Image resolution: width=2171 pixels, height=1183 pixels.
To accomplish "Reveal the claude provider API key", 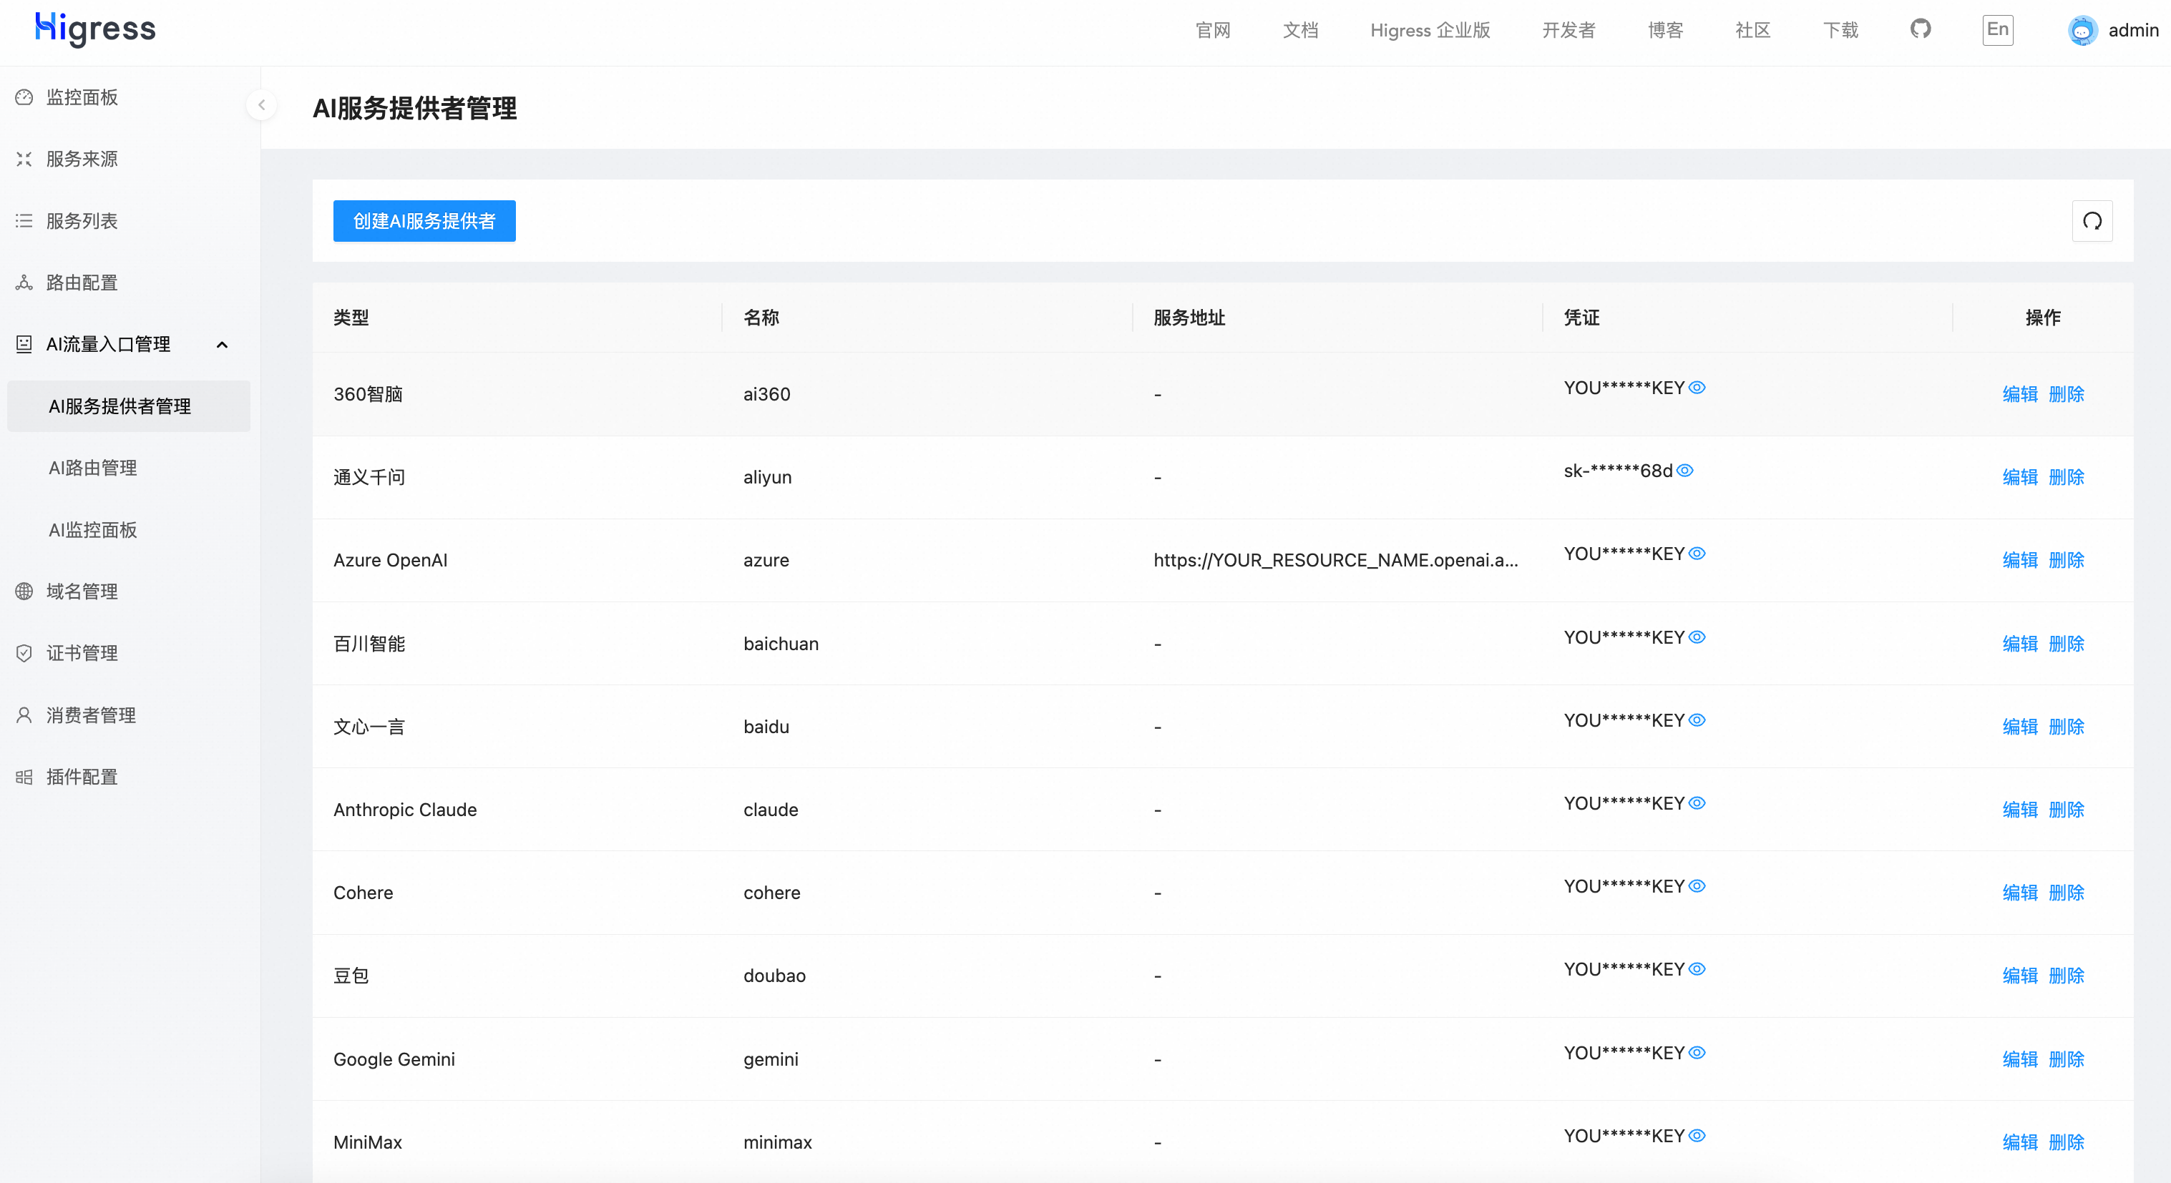I will click(x=1697, y=802).
